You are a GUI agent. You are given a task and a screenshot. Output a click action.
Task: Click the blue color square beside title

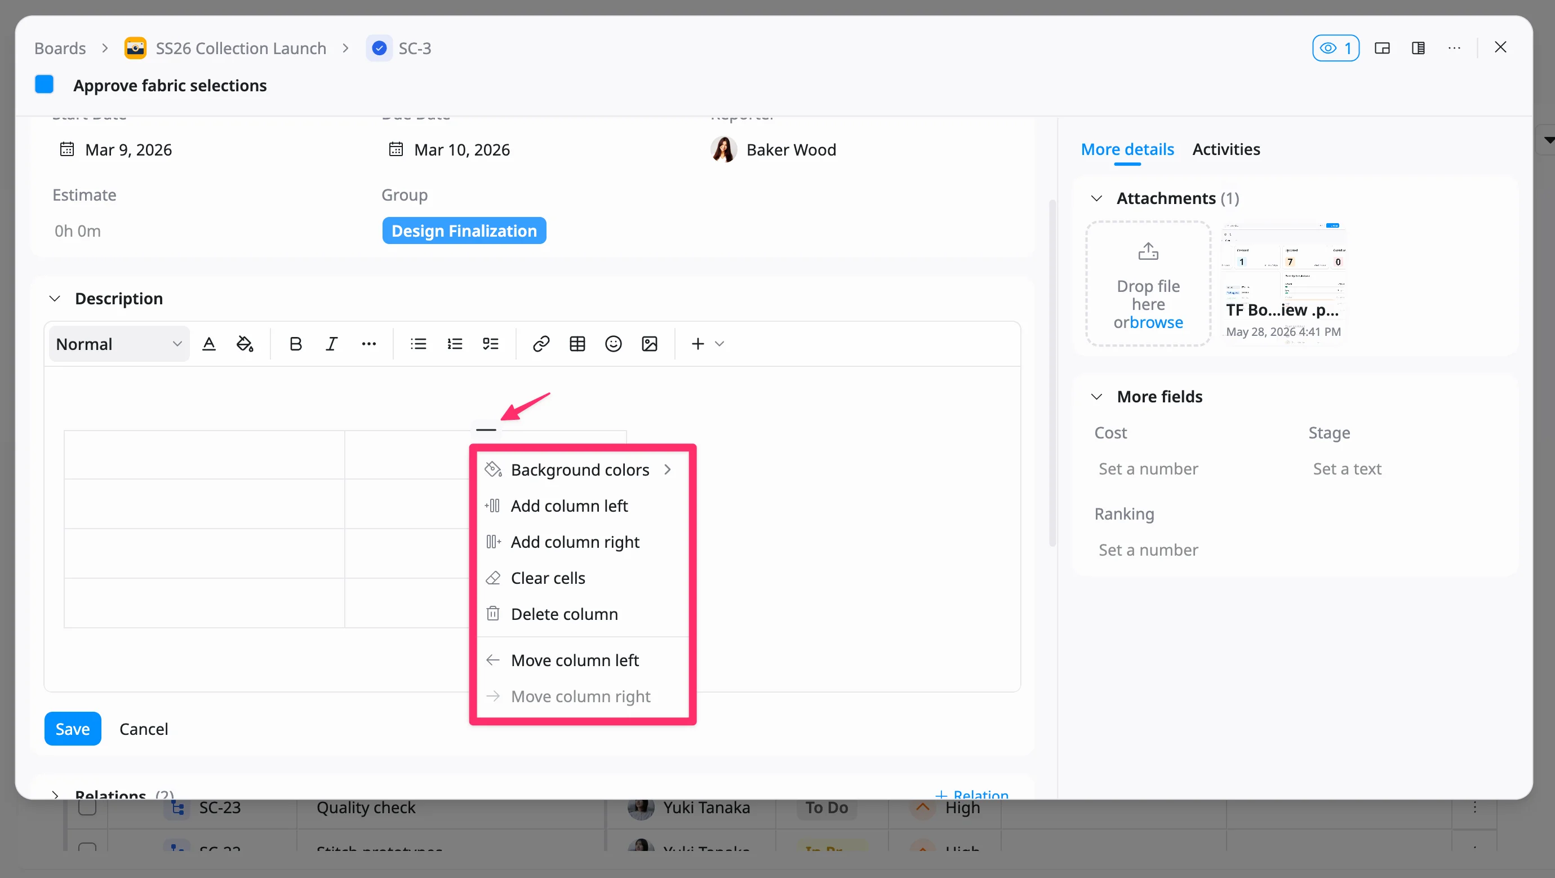[x=44, y=85]
